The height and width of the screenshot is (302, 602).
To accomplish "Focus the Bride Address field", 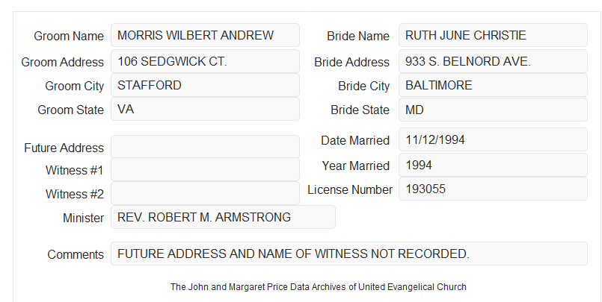I will point(493,61).
